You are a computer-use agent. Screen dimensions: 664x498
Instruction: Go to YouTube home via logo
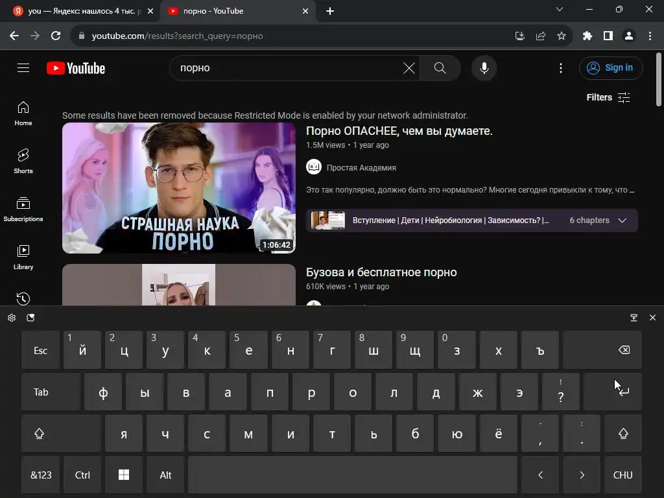click(76, 68)
